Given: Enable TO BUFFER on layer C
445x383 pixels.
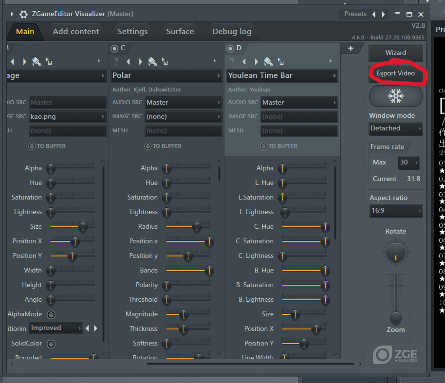Looking at the screenshot, I should (148, 146).
